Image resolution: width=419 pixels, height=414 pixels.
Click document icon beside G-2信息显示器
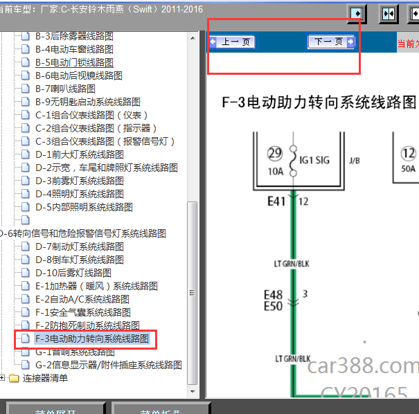26,365
